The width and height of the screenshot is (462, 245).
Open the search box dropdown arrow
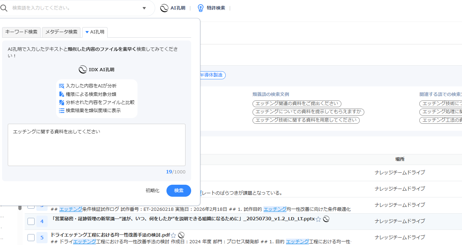(x=144, y=8)
